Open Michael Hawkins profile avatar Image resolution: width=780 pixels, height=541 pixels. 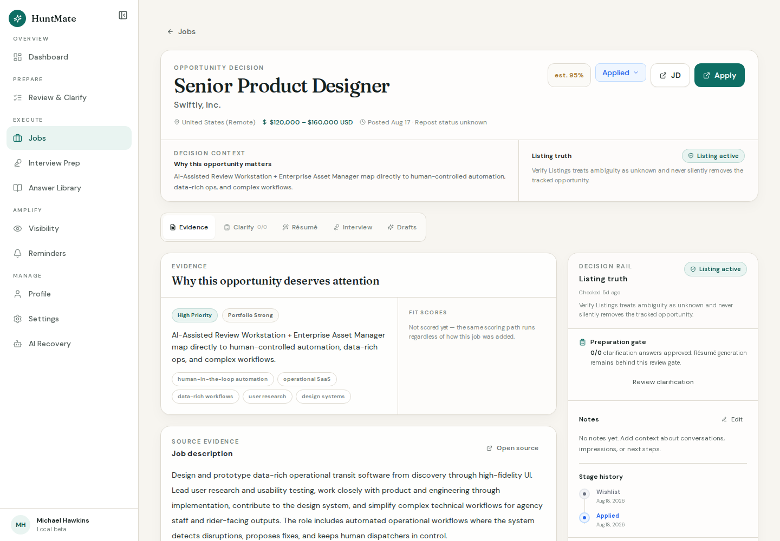[x=21, y=525]
